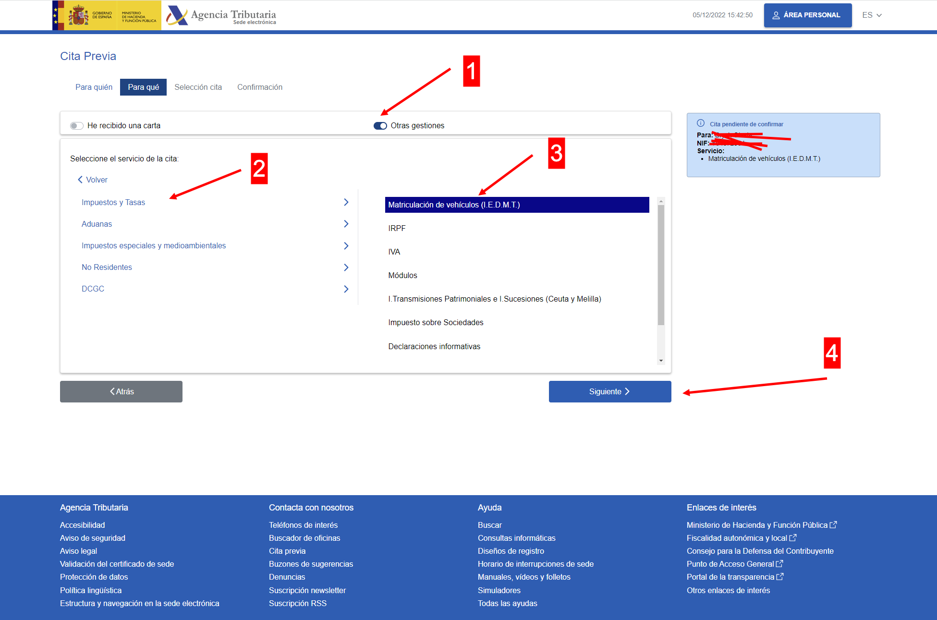Screen dimensions: 937x620
Task: Open the ES language dropdown
Action: point(872,15)
